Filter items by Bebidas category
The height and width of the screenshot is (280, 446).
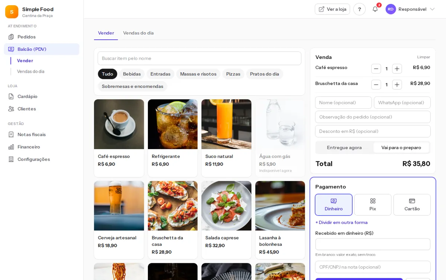point(132,74)
